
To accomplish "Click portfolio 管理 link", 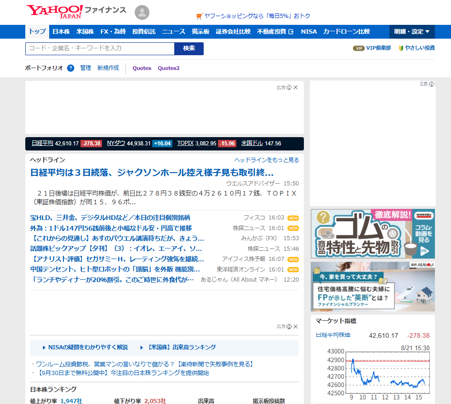I will (86, 68).
